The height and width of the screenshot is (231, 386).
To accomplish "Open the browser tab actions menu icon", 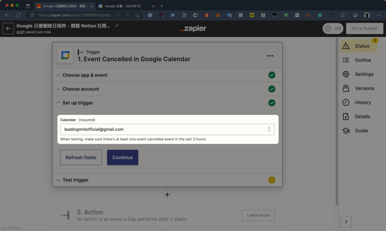I will pyautogui.click(x=28, y=6).
